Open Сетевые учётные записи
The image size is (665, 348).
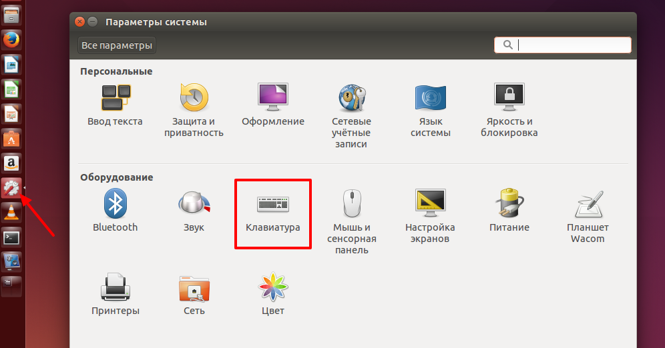(351, 115)
